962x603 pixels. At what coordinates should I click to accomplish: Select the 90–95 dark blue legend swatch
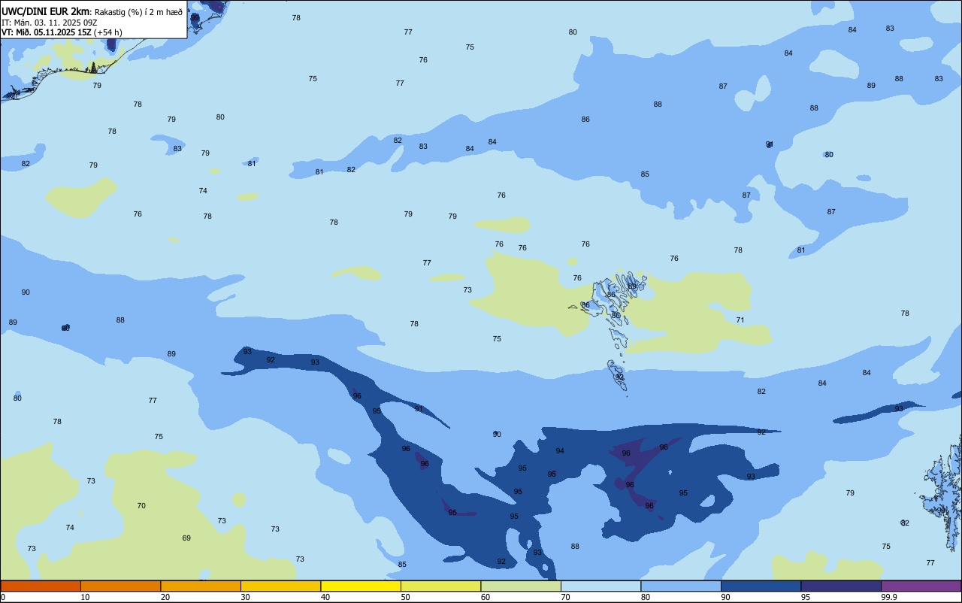click(761, 586)
